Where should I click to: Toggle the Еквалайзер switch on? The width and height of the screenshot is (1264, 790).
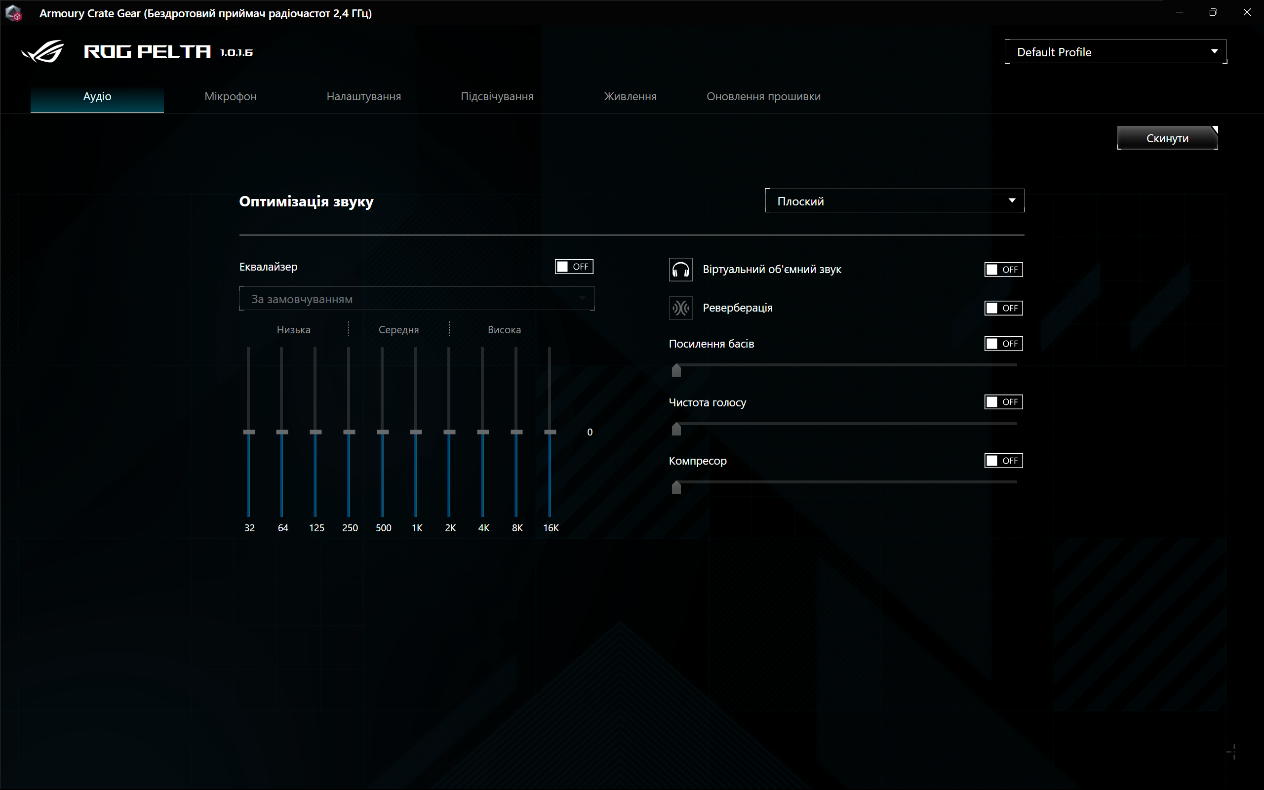pos(574,267)
